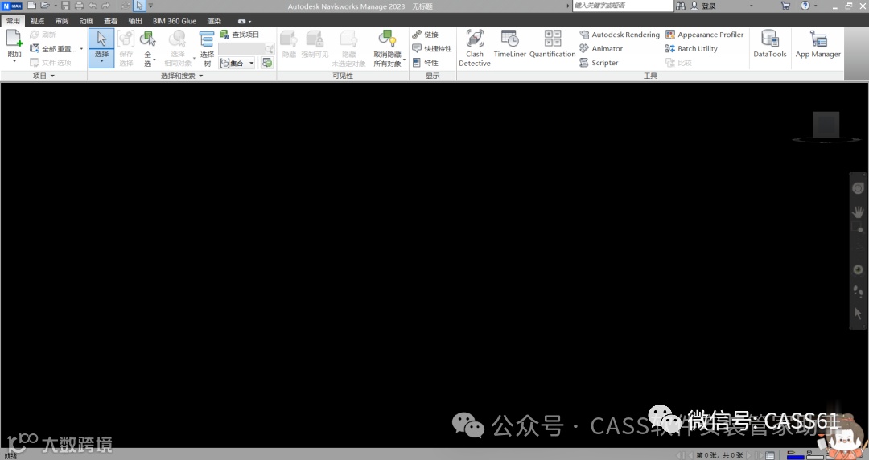Expand the 项目 panel arrow

52,76
